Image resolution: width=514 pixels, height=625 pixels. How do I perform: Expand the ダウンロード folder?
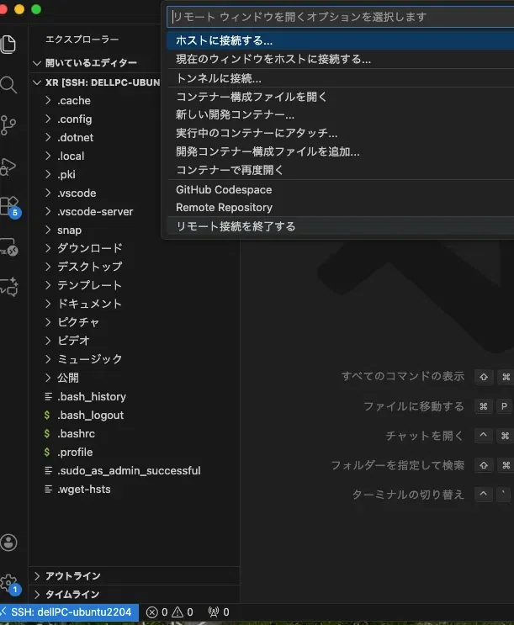[48, 248]
